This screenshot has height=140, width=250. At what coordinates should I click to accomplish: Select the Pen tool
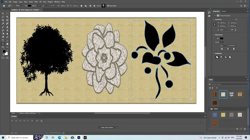coord(7,37)
